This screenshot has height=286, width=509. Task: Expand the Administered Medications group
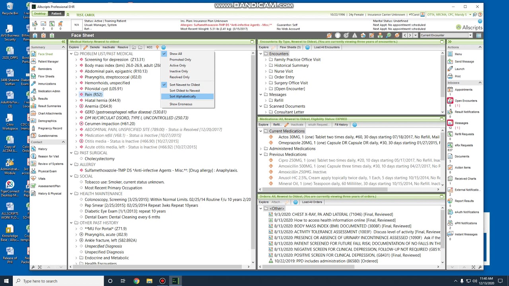[261, 149]
